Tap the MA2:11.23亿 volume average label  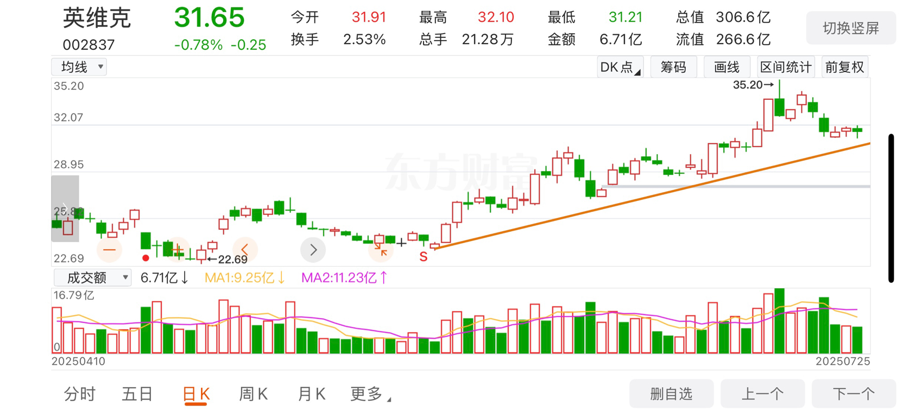coord(344,278)
